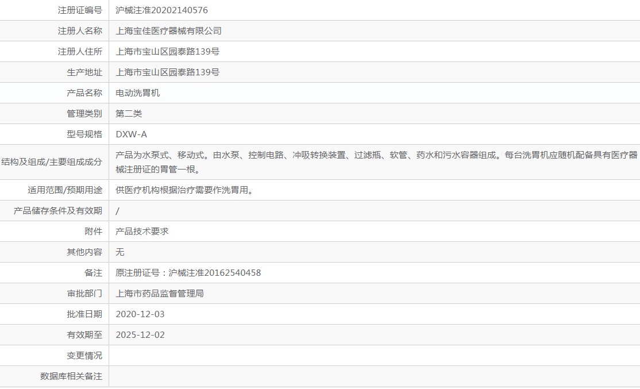Click the 注册证编号 row label
This screenshot has height=389, width=640.
[80, 10]
